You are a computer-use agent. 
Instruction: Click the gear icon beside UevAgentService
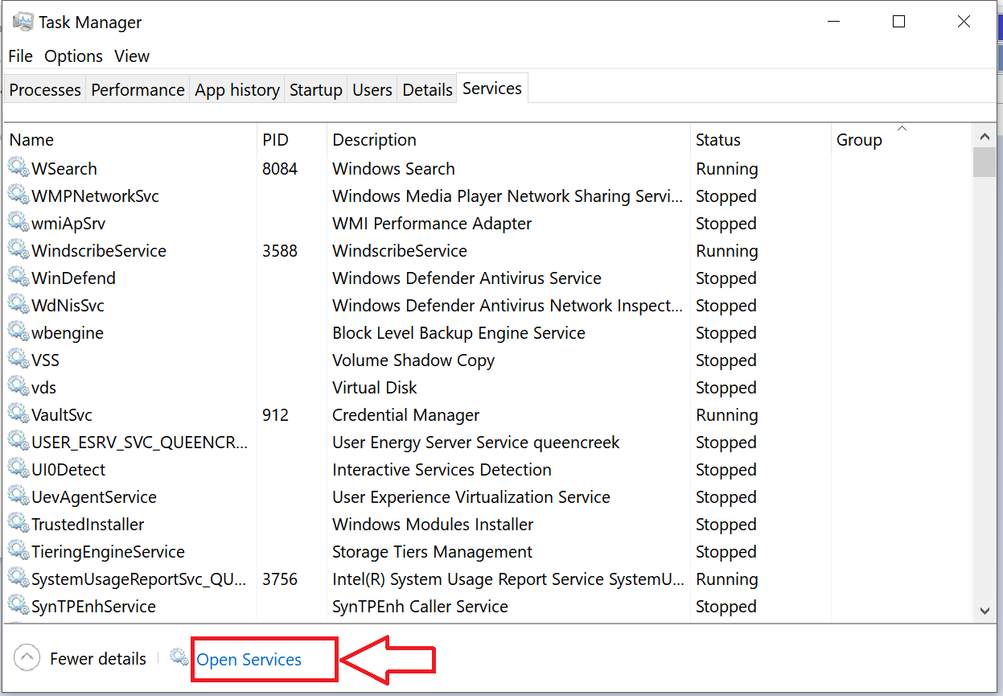click(x=18, y=496)
